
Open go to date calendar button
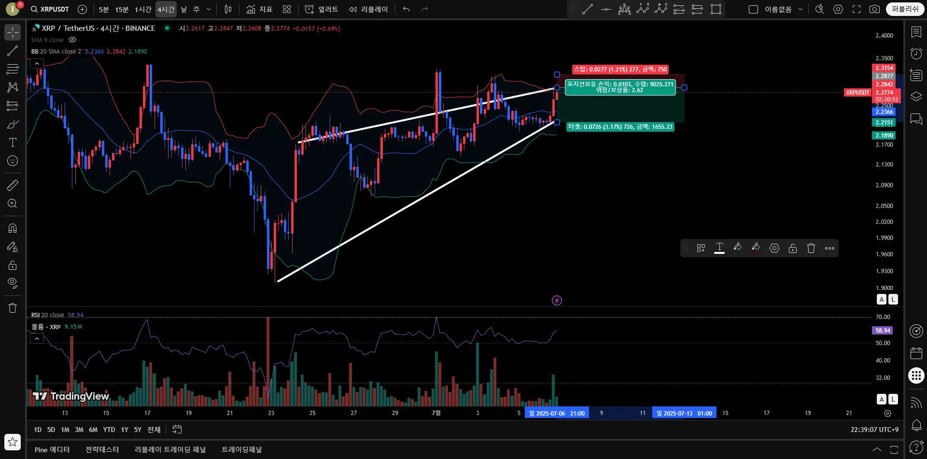pos(177,430)
